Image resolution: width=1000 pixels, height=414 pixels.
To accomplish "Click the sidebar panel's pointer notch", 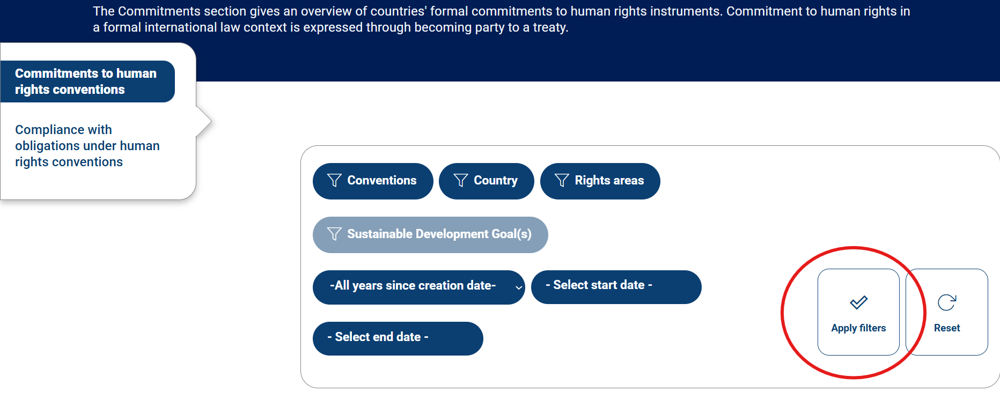I will tap(204, 122).
